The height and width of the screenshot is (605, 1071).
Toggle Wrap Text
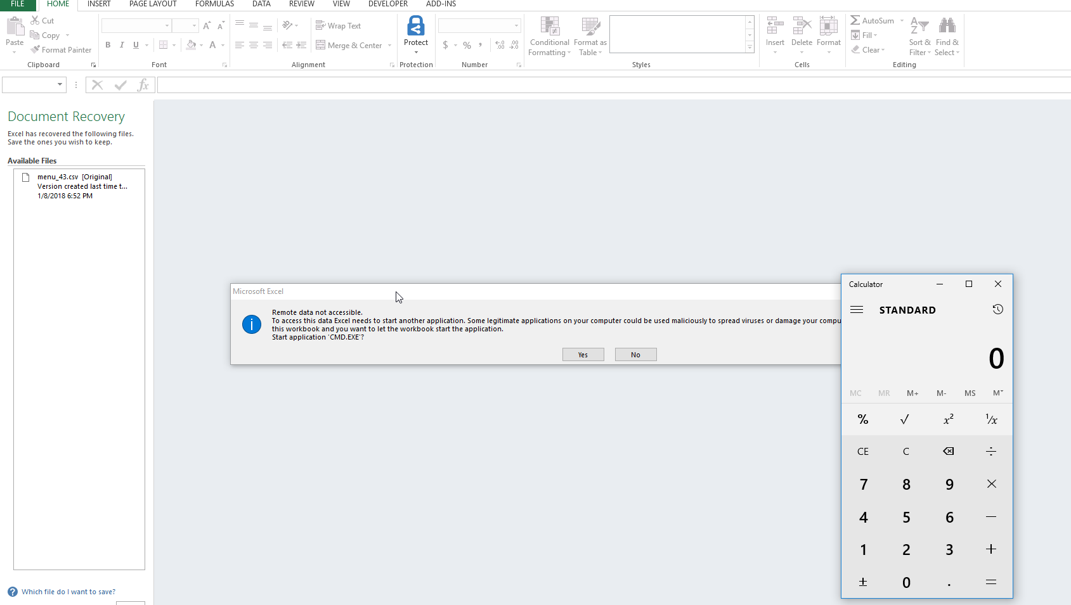(x=338, y=26)
